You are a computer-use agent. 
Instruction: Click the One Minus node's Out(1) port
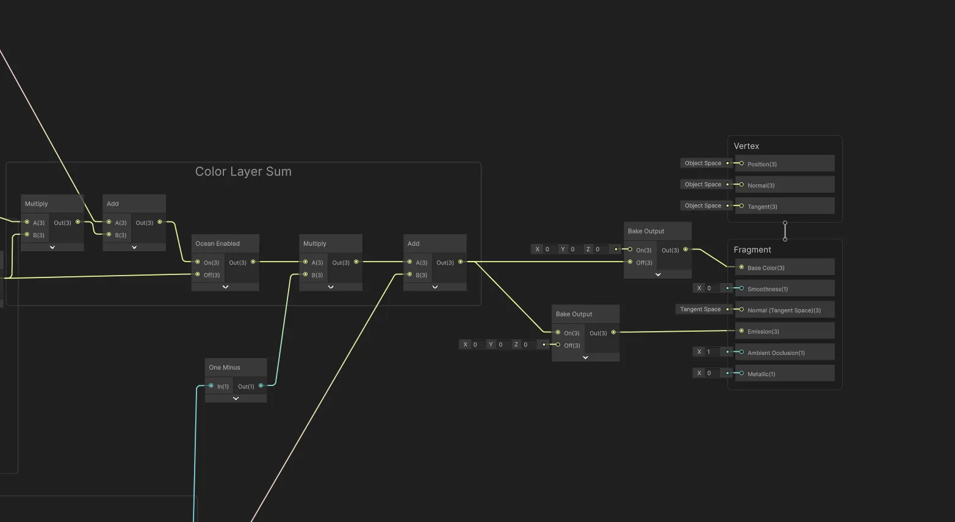(x=261, y=386)
